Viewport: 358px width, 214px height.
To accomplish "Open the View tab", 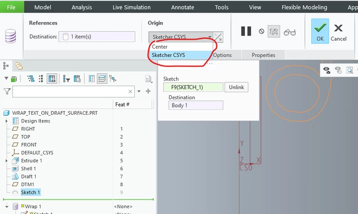I will (255, 7).
